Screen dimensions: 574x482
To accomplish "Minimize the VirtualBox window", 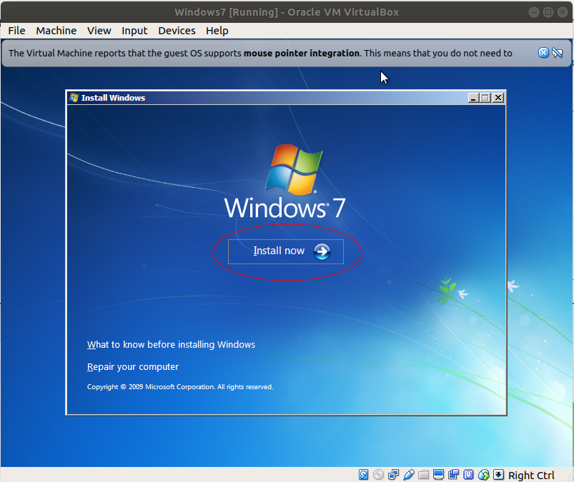I will [x=534, y=12].
